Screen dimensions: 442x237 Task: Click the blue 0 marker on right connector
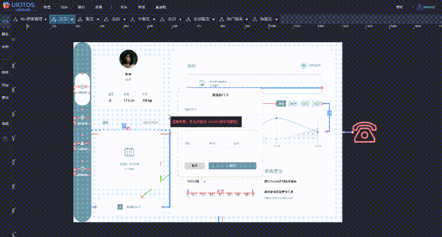[x=329, y=113]
